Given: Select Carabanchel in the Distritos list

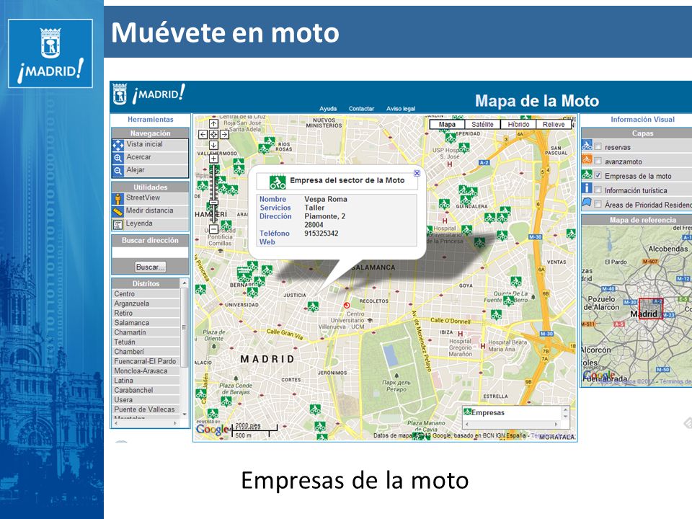Looking at the screenshot, I should coord(146,390).
